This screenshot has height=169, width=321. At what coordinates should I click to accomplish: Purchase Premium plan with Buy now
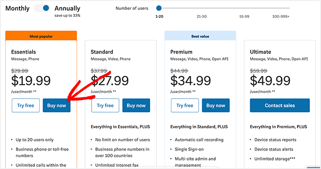216,106
